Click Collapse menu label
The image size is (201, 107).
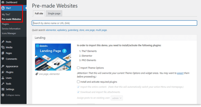click(13, 95)
